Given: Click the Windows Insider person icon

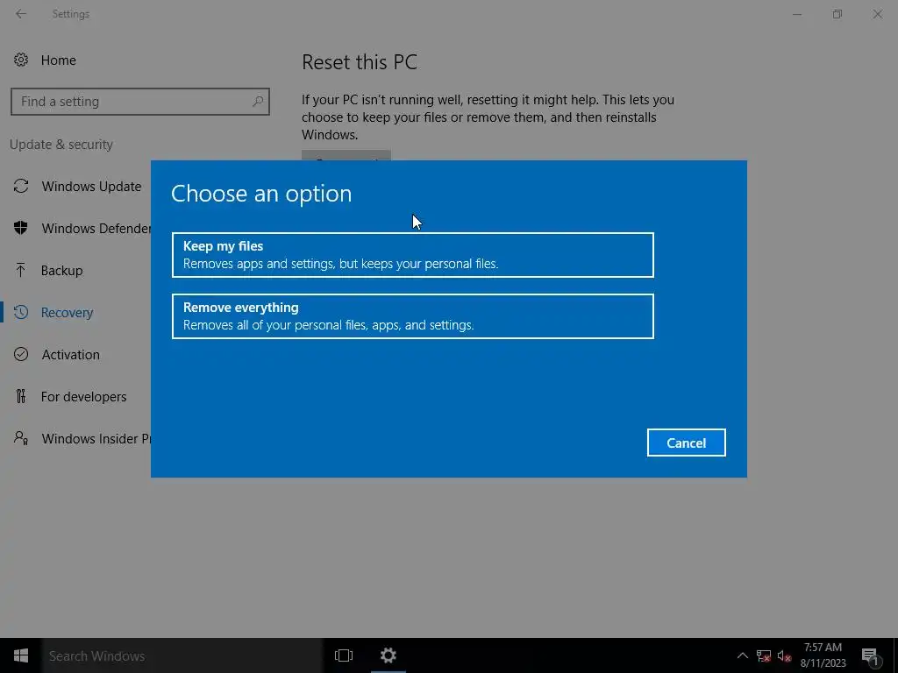Looking at the screenshot, I should coord(21,438).
